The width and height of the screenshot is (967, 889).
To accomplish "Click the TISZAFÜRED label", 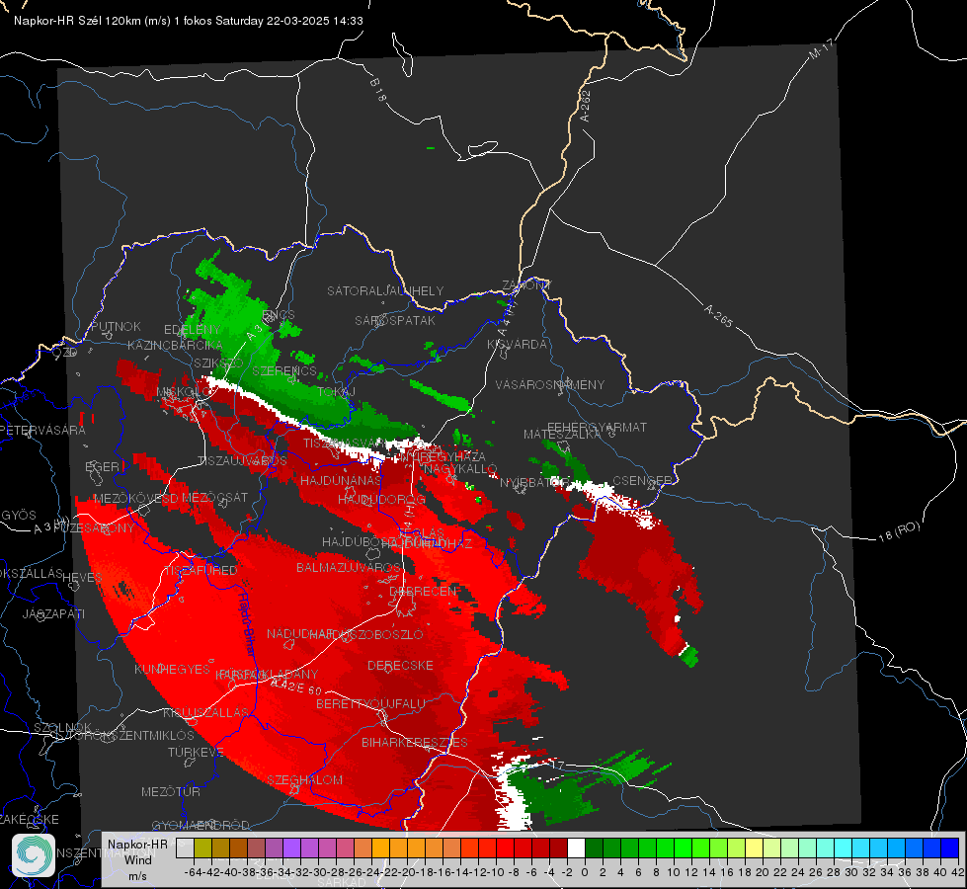I will click(201, 571).
